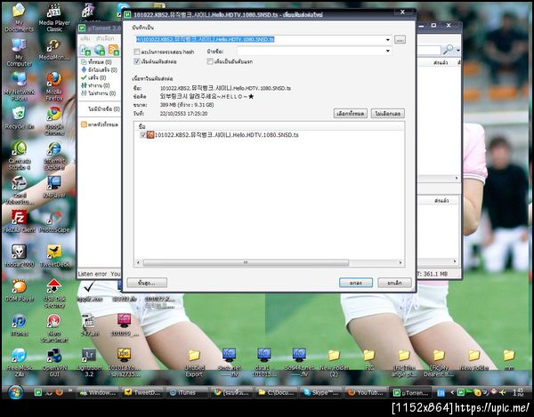Click the Select All button in dialog
This screenshot has height=417, width=534.
coord(350,113)
